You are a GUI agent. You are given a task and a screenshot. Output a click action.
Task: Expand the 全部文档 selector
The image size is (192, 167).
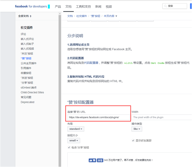tap(25, 16)
